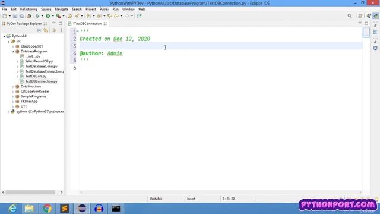This screenshot has height=214, width=380.
Task: Open the Refactoring menu
Action: pos(28,10)
